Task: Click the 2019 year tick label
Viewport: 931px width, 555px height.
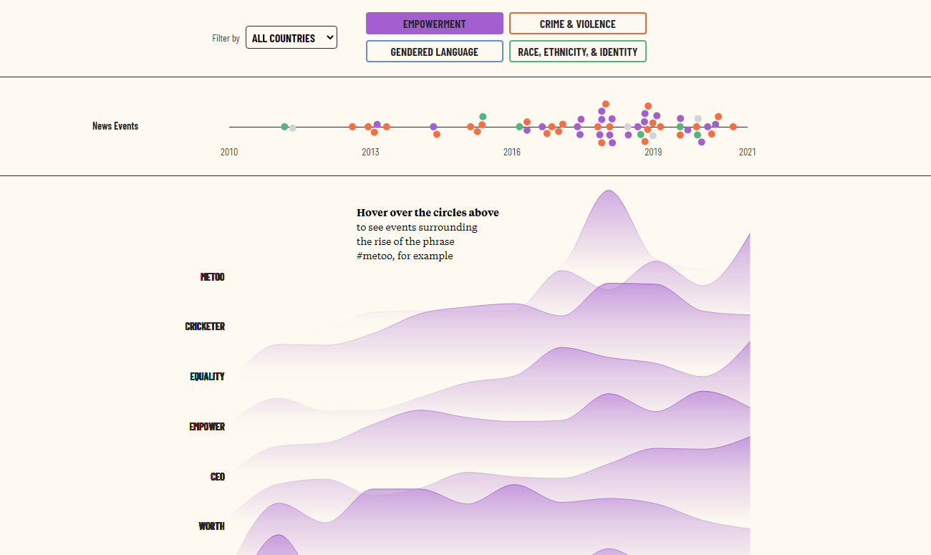Action: [x=653, y=152]
